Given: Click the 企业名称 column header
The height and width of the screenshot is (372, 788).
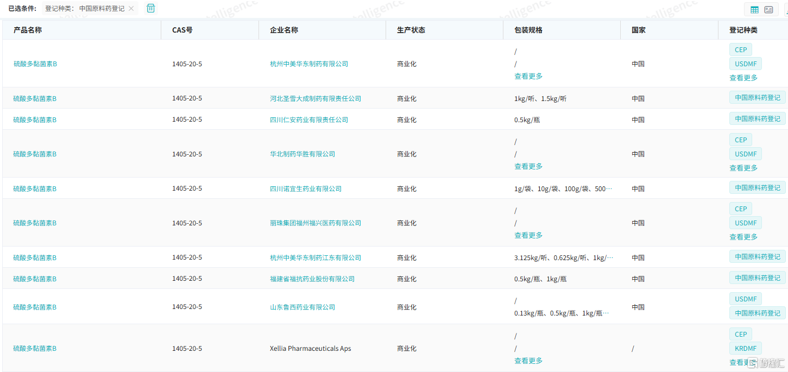Looking at the screenshot, I should pyautogui.click(x=284, y=30).
